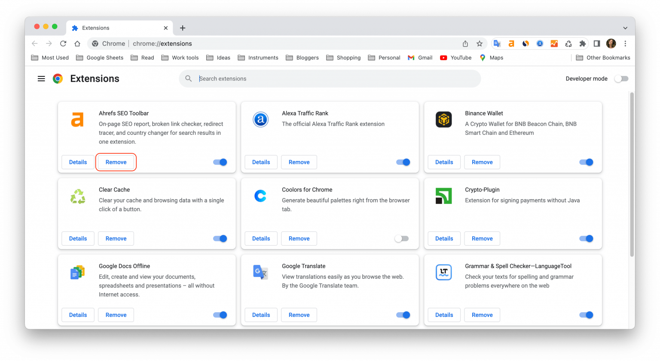Screen dimensions: 660x362
Task: Enable Coolors for Chrome extension
Action: click(402, 238)
